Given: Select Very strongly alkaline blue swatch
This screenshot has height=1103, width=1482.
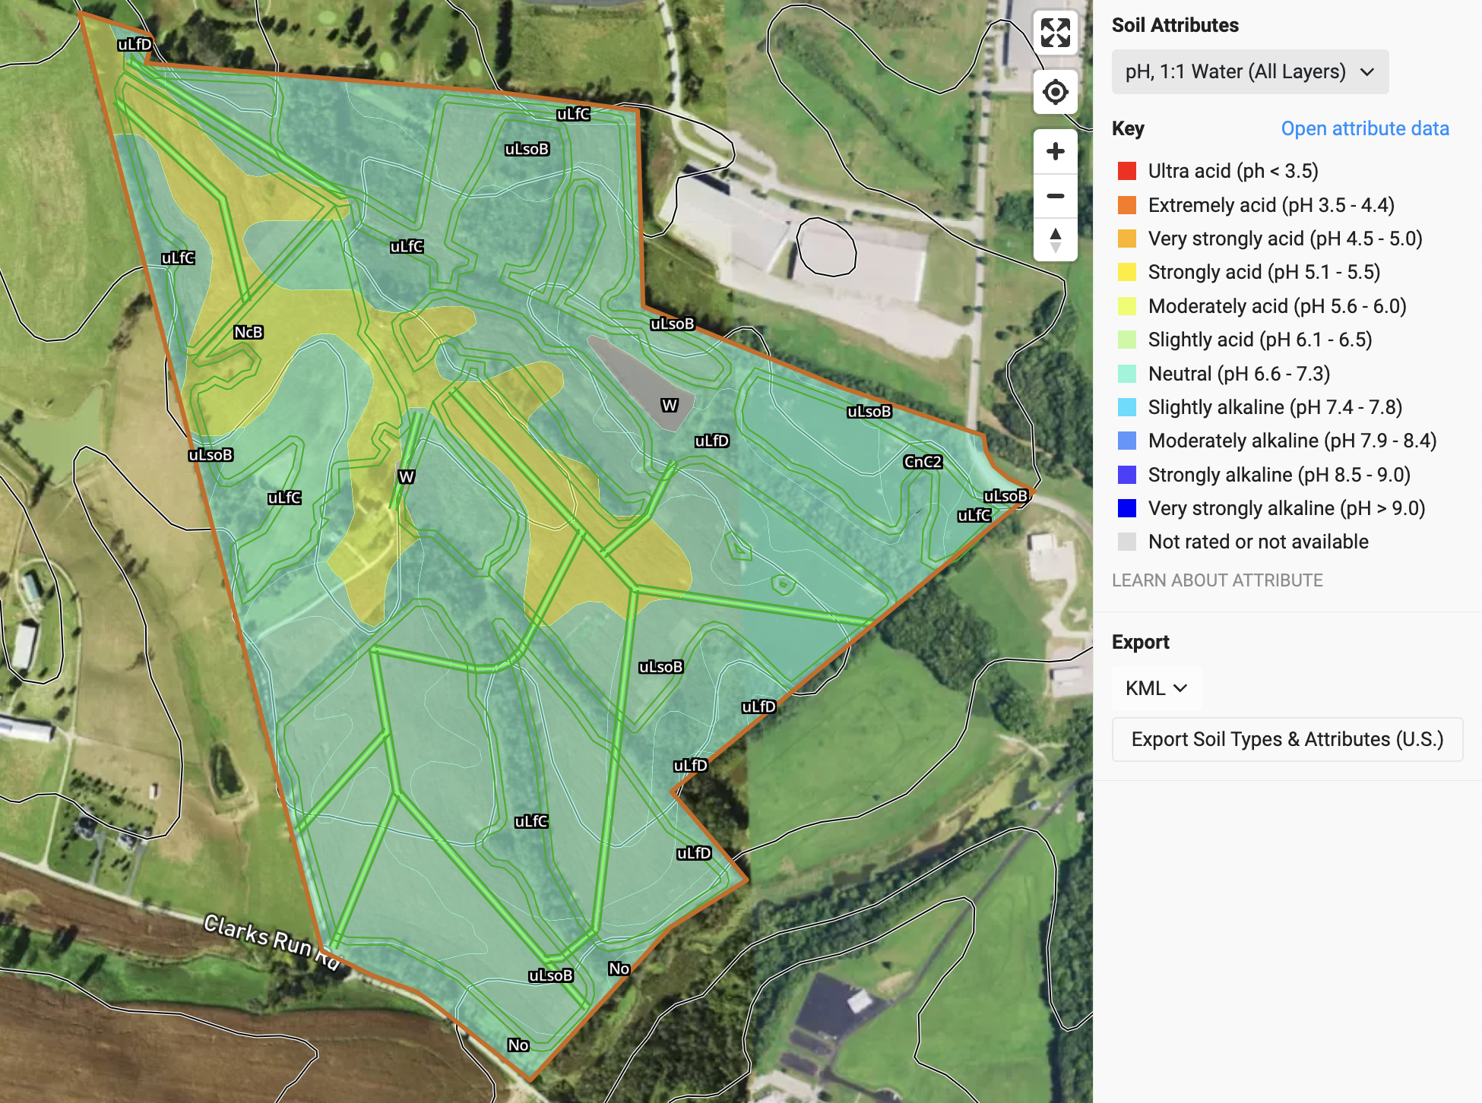Looking at the screenshot, I should pyautogui.click(x=1127, y=508).
